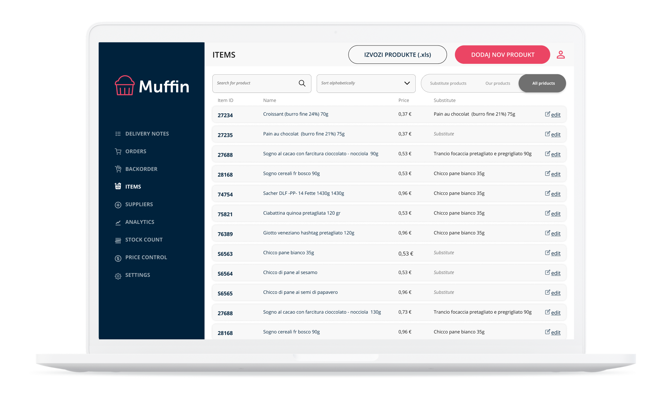Click the user profile icon

coord(561,55)
